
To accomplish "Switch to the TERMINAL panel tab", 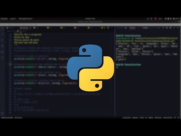I will click(x=132, y=28).
